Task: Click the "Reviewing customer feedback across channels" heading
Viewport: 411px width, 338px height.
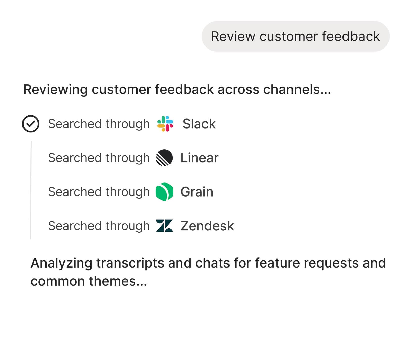Action: pos(177,89)
